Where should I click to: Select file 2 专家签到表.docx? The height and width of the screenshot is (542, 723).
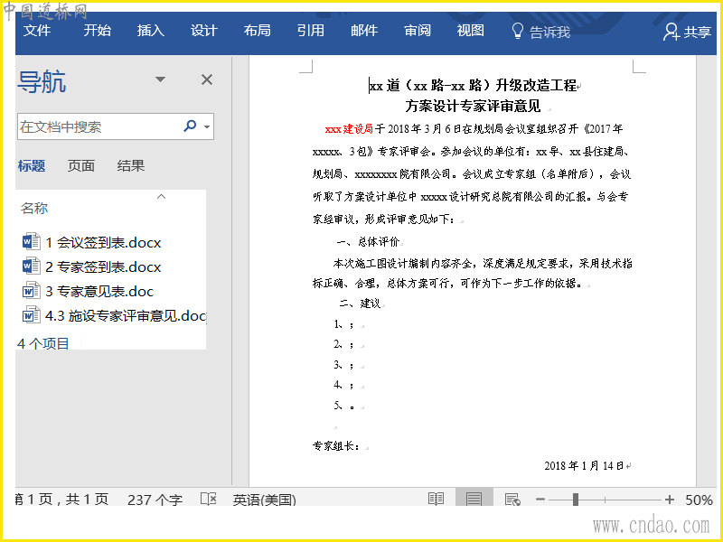coord(92,266)
